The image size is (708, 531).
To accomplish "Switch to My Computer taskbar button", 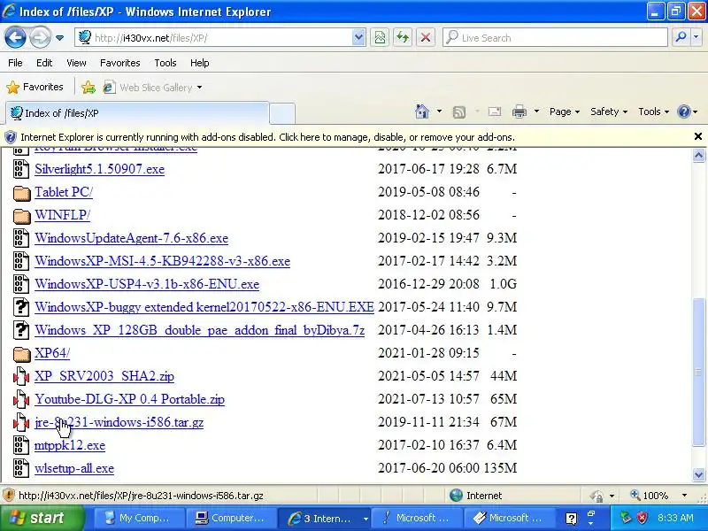I will click(140, 519).
